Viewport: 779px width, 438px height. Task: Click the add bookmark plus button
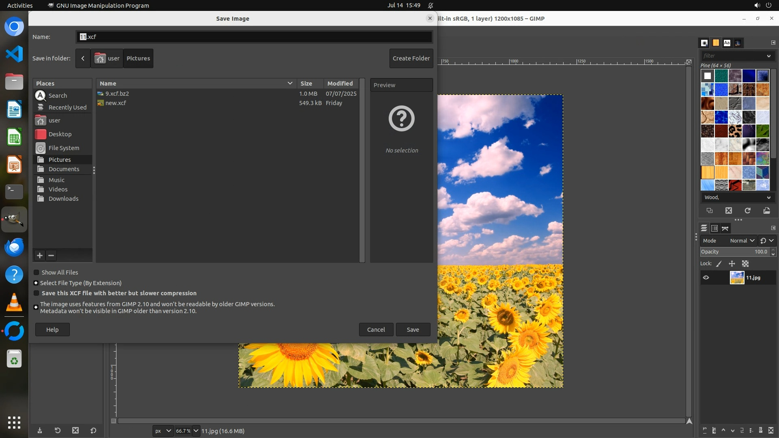coord(39,255)
